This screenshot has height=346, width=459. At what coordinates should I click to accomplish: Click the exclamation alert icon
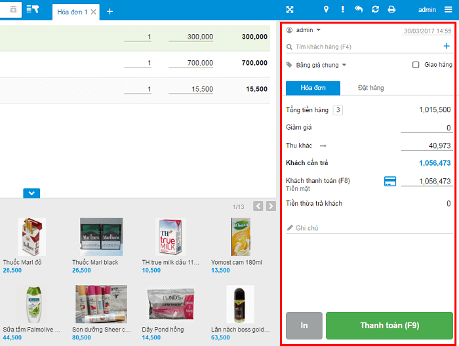342,10
